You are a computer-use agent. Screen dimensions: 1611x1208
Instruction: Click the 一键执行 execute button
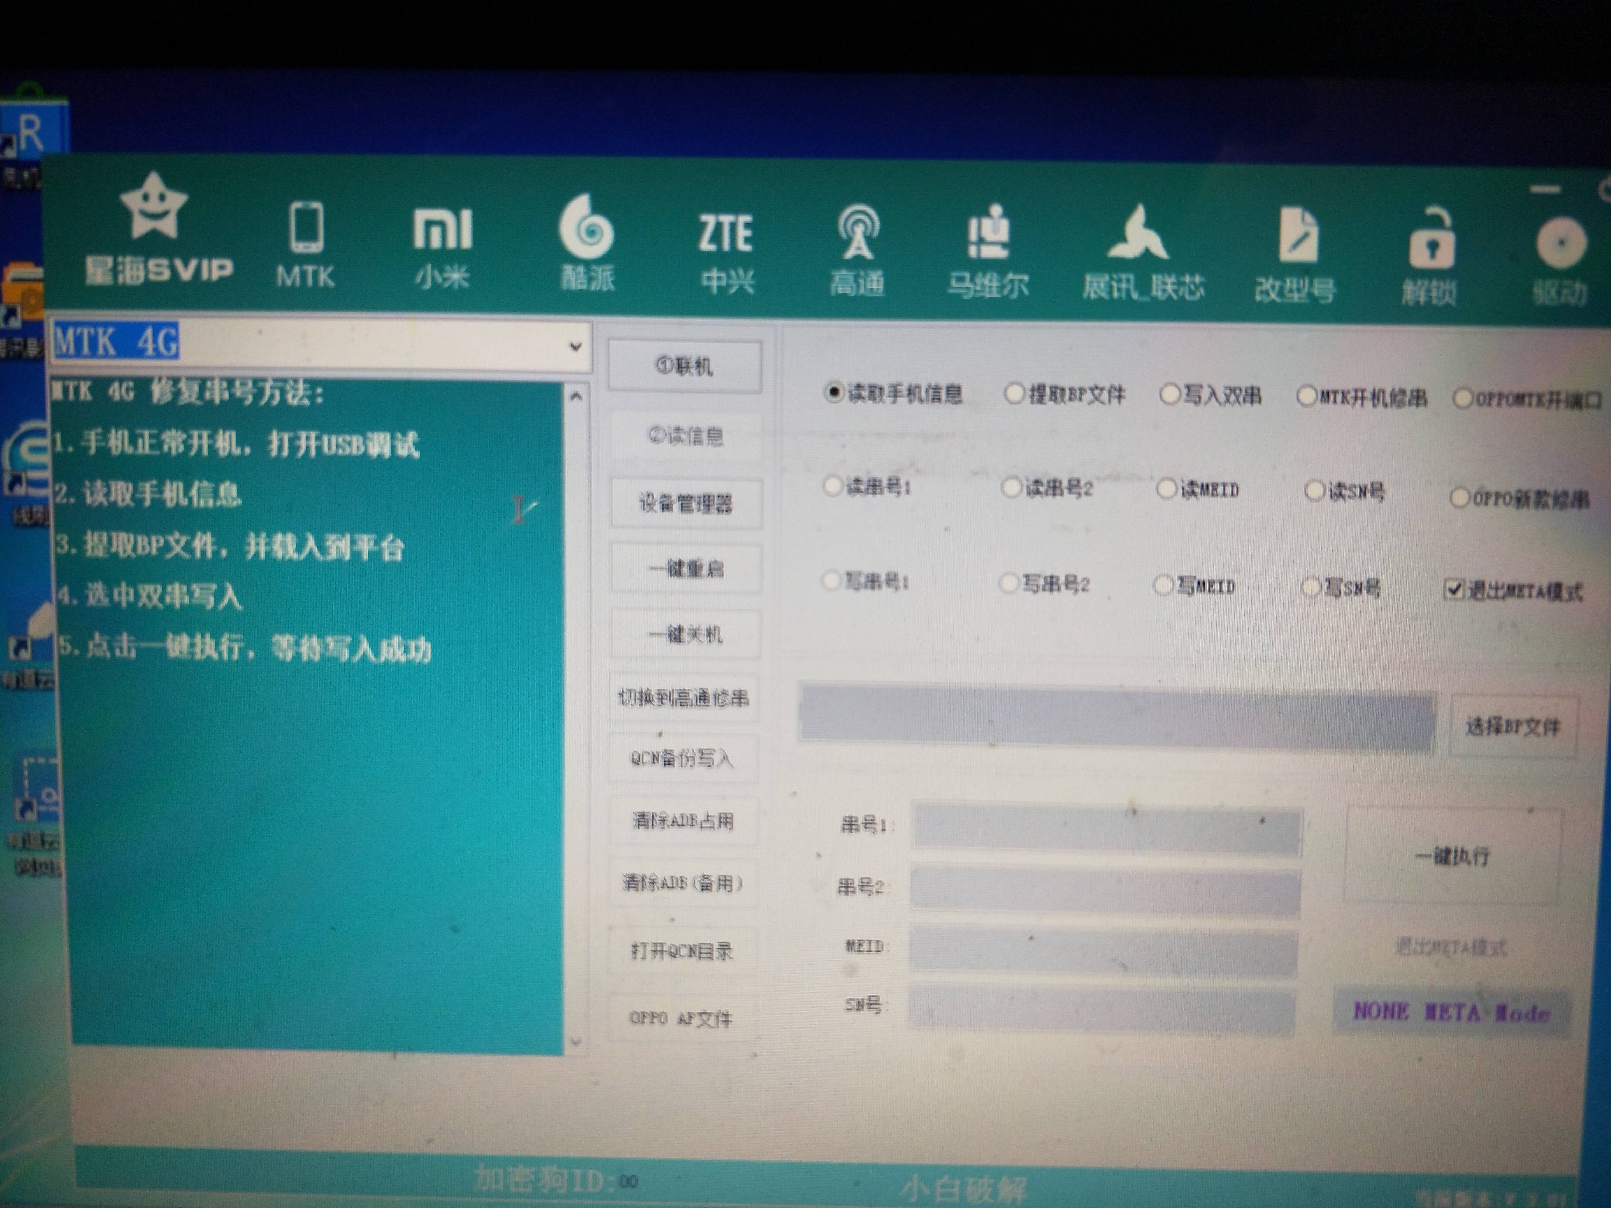[x=1452, y=855]
